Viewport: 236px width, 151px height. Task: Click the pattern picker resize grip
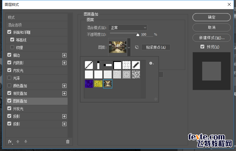pyautogui.click(x=156, y=99)
